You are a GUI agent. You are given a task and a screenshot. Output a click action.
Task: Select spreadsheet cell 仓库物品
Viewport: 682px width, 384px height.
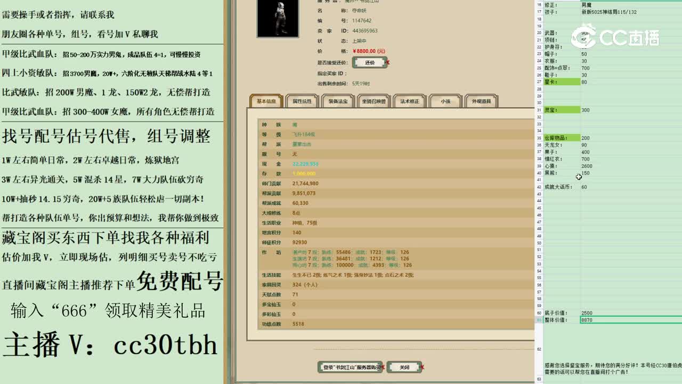[562, 138]
